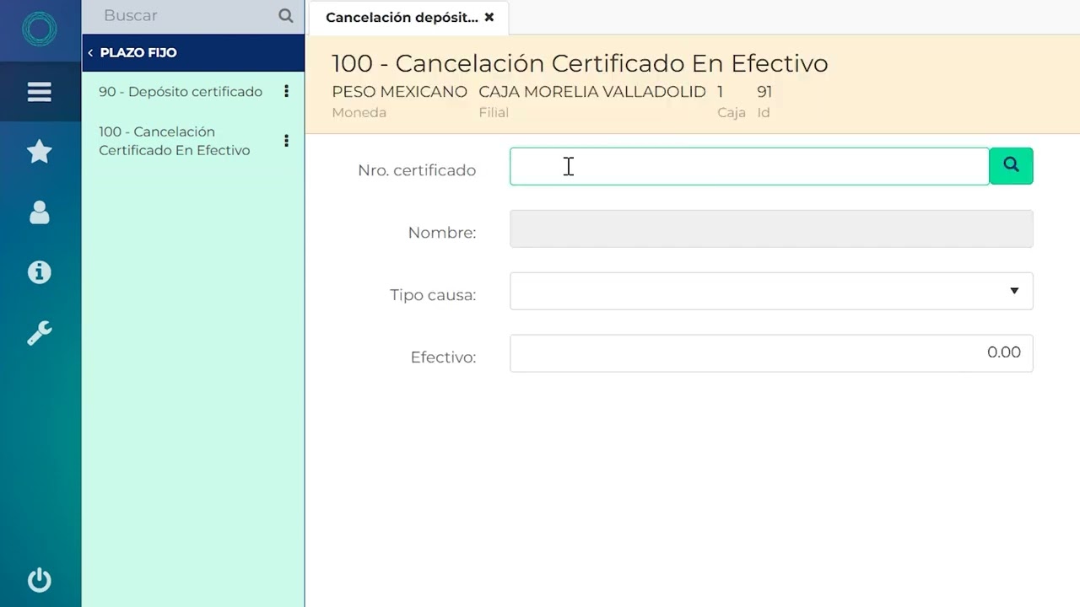Open the user profile sidebar icon
This screenshot has width=1080, height=607.
pyautogui.click(x=40, y=212)
